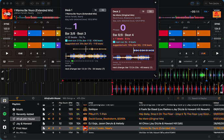Click the filter icon next to search
This screenshot has width=224, height=140.
tap(168, 98)
